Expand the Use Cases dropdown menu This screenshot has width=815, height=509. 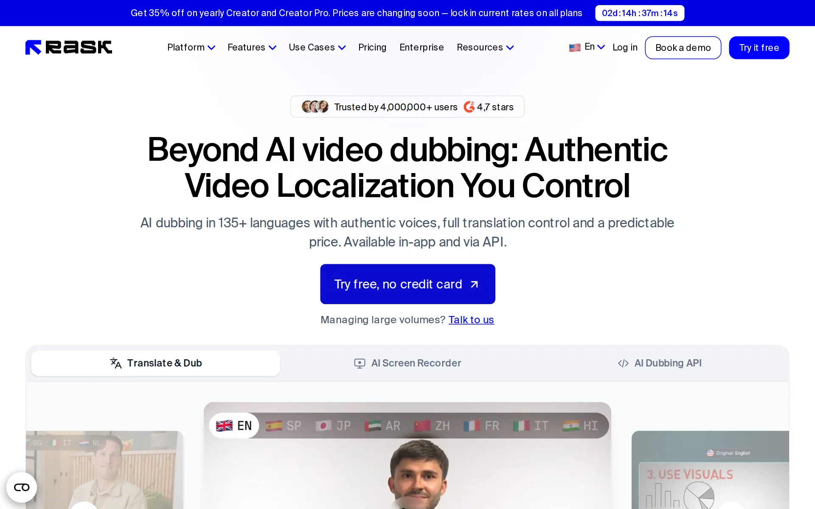[x=317, y=48]
